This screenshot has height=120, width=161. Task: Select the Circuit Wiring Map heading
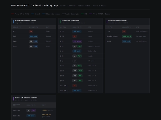(45, 6)
